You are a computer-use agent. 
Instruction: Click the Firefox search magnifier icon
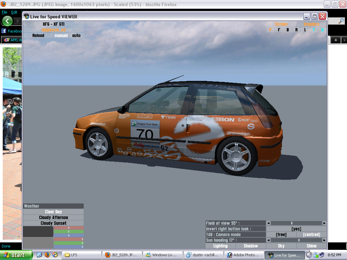(x=341, y=21)
